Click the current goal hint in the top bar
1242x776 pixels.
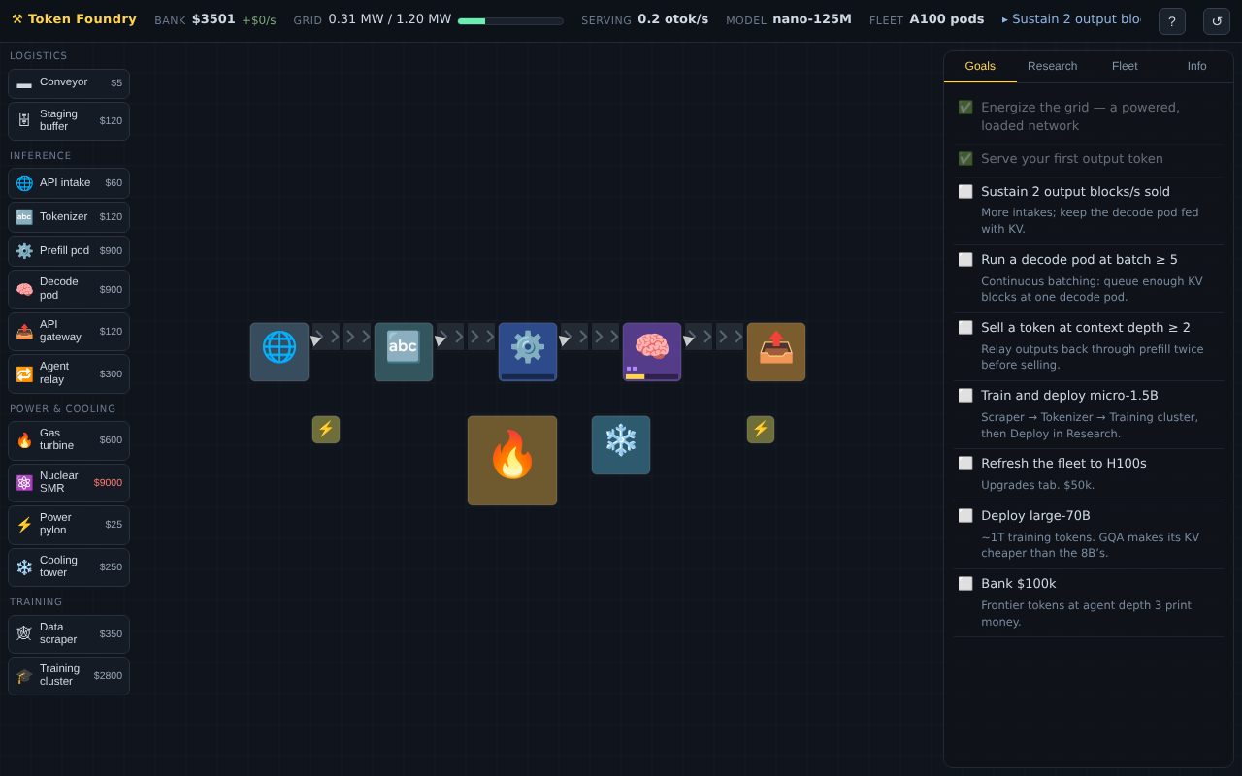point(1071,19)
